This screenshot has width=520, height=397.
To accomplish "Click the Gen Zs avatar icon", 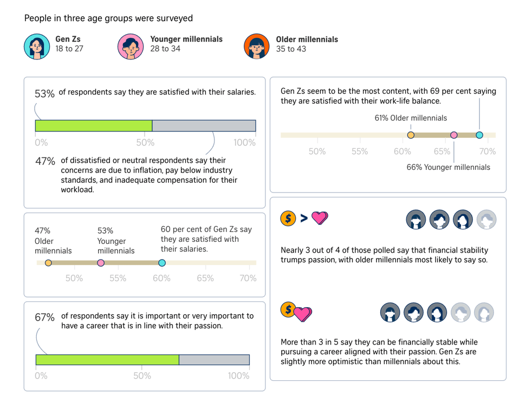I will pos(37,47).
